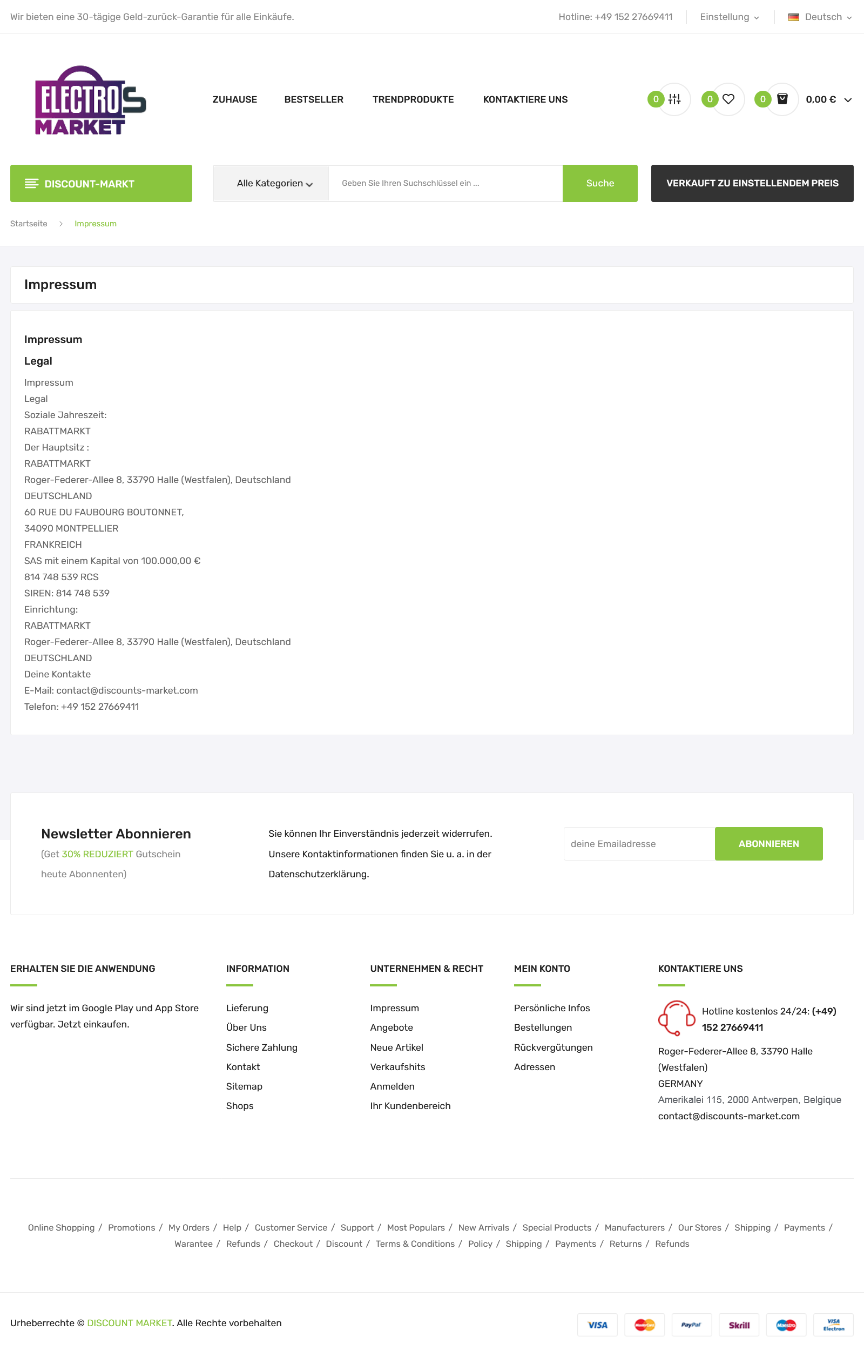Click the Visa payment logo

click(x=597, y=1325)
